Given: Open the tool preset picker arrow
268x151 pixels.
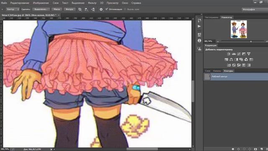Looking at the screenshot, I should 2,9.
